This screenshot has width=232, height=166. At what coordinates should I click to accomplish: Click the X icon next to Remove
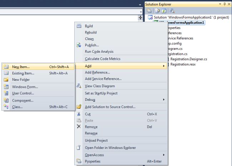(x=79, y=126)
